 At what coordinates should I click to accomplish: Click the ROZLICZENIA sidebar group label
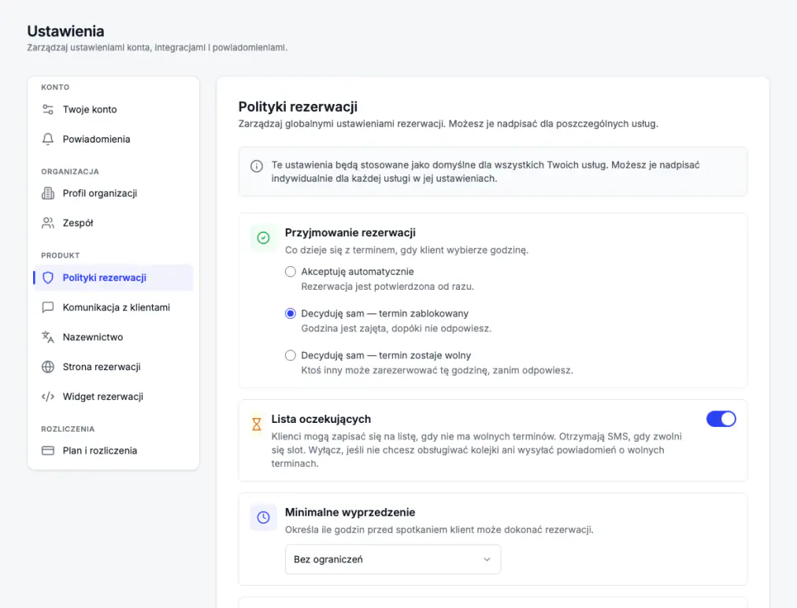68,428
